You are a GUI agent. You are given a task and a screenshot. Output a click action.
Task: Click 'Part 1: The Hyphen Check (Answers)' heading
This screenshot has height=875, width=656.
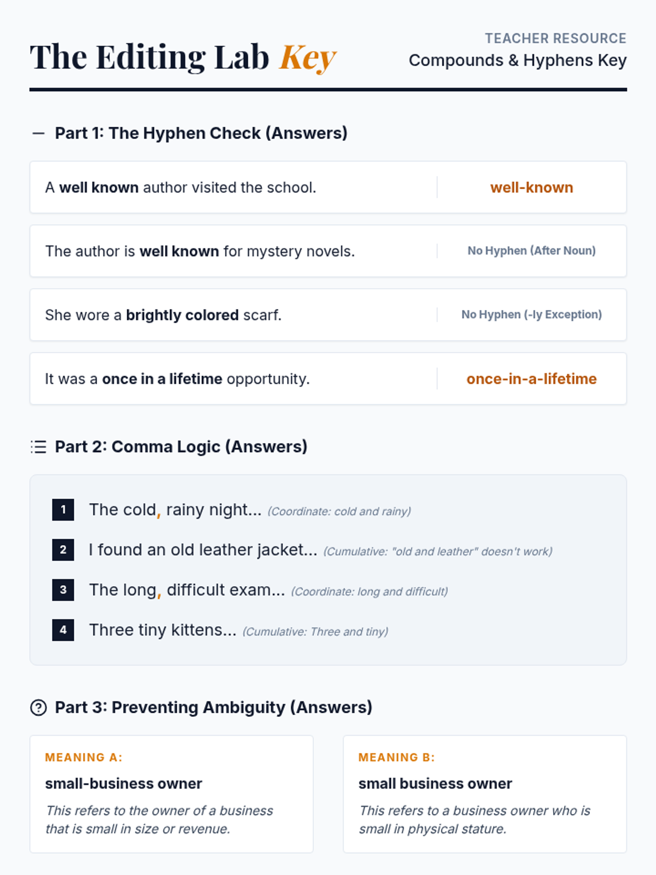201,133
